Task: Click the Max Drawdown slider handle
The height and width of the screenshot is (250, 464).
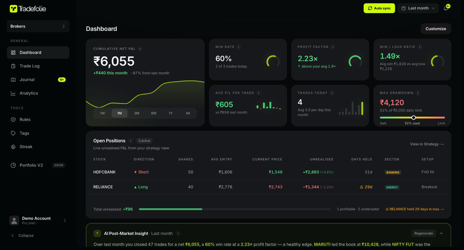Action: (414, 117)
